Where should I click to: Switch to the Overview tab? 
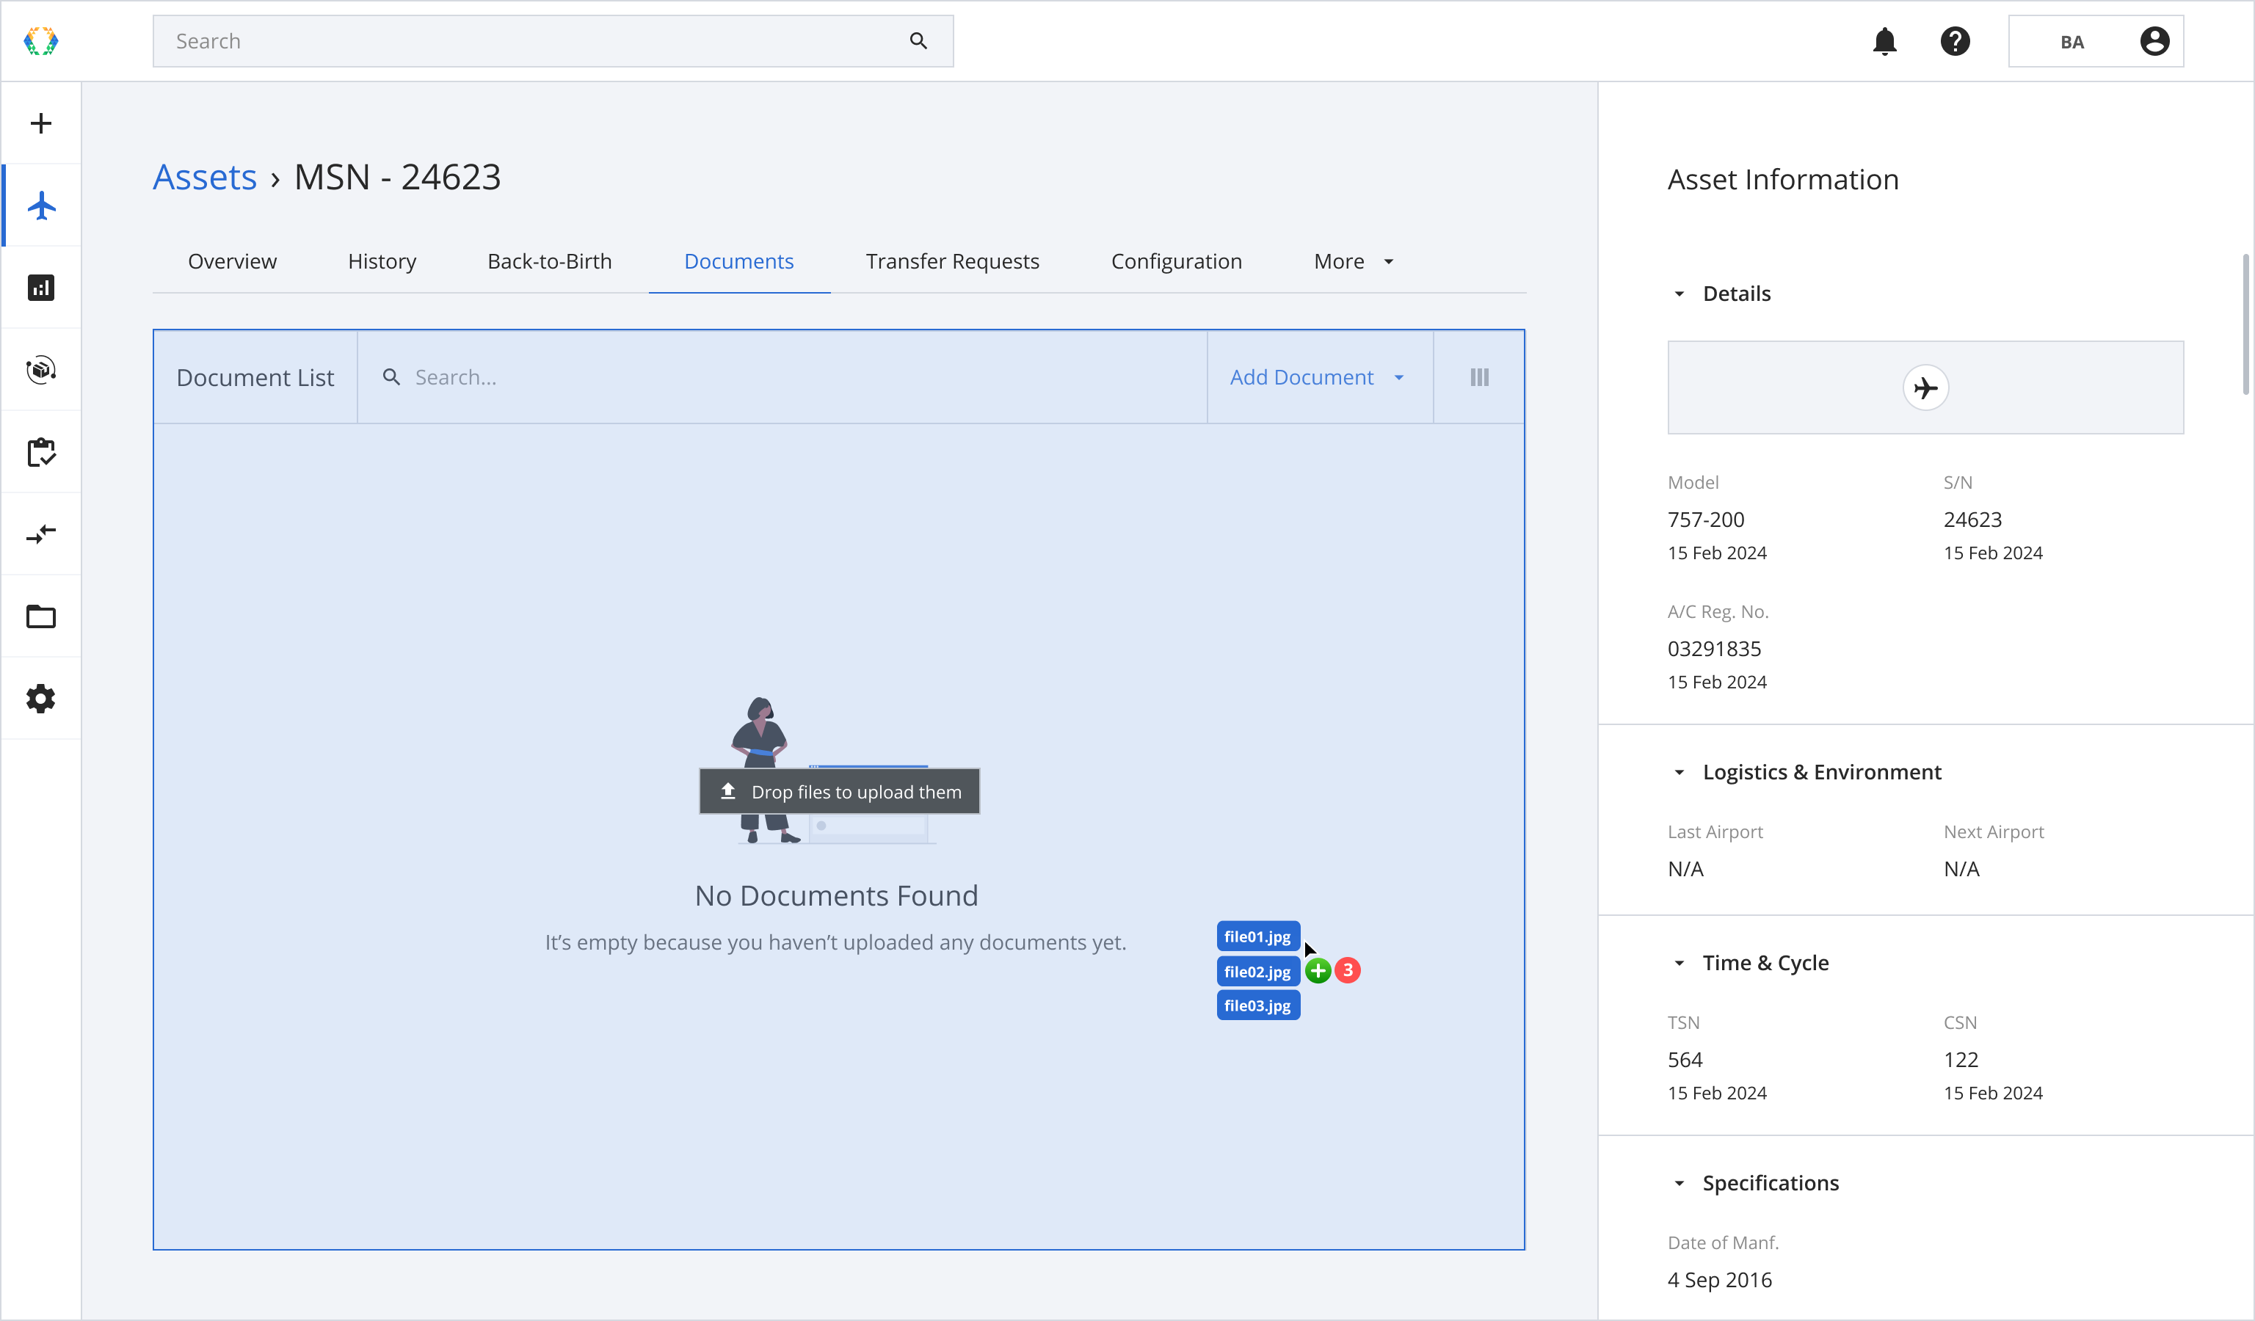(x=232, y=261)
